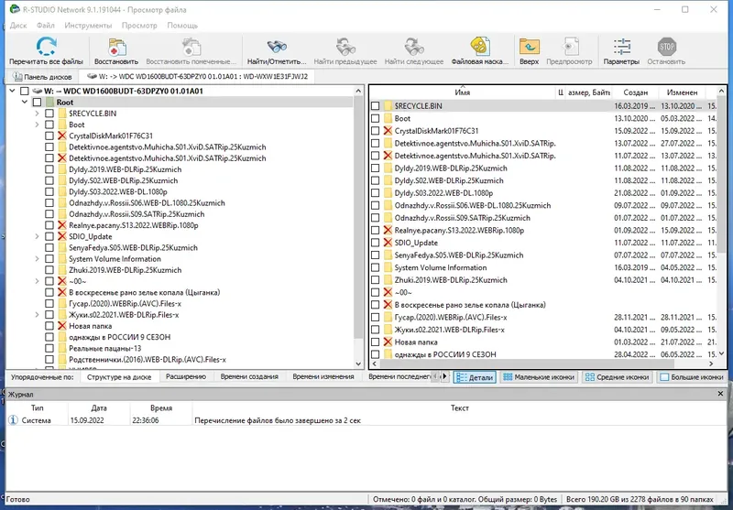
Task: Open the Помощь menu
Action: point(182,26)
